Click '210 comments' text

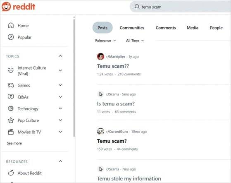pos(129,74)
